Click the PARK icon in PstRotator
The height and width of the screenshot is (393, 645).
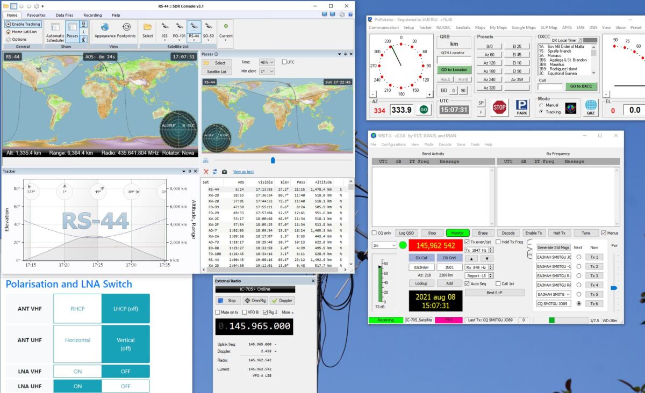coord(522,107)
